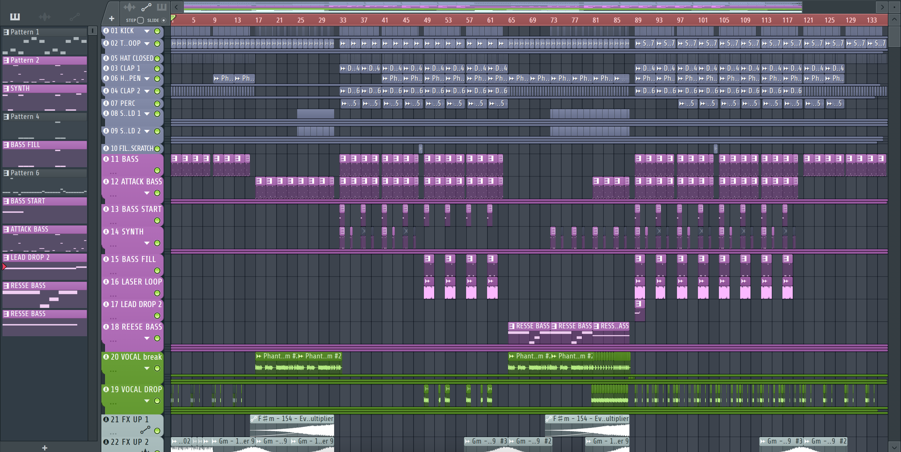901x452 pixels.
Task: Add a new pattern with bottom plus
Action: pyautogui.click(x=44, y=447)
